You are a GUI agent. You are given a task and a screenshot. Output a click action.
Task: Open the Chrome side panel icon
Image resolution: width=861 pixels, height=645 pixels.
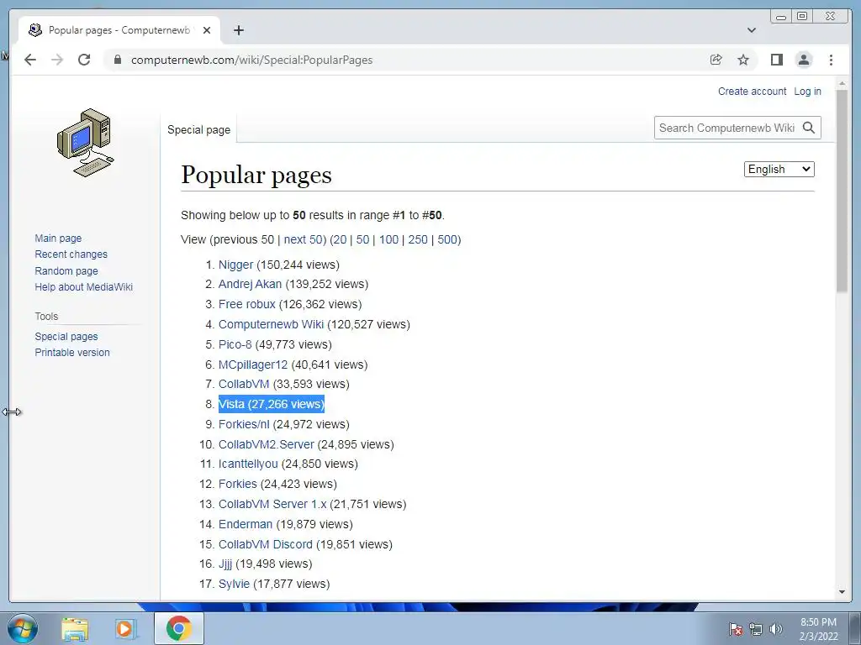(776, 60)
